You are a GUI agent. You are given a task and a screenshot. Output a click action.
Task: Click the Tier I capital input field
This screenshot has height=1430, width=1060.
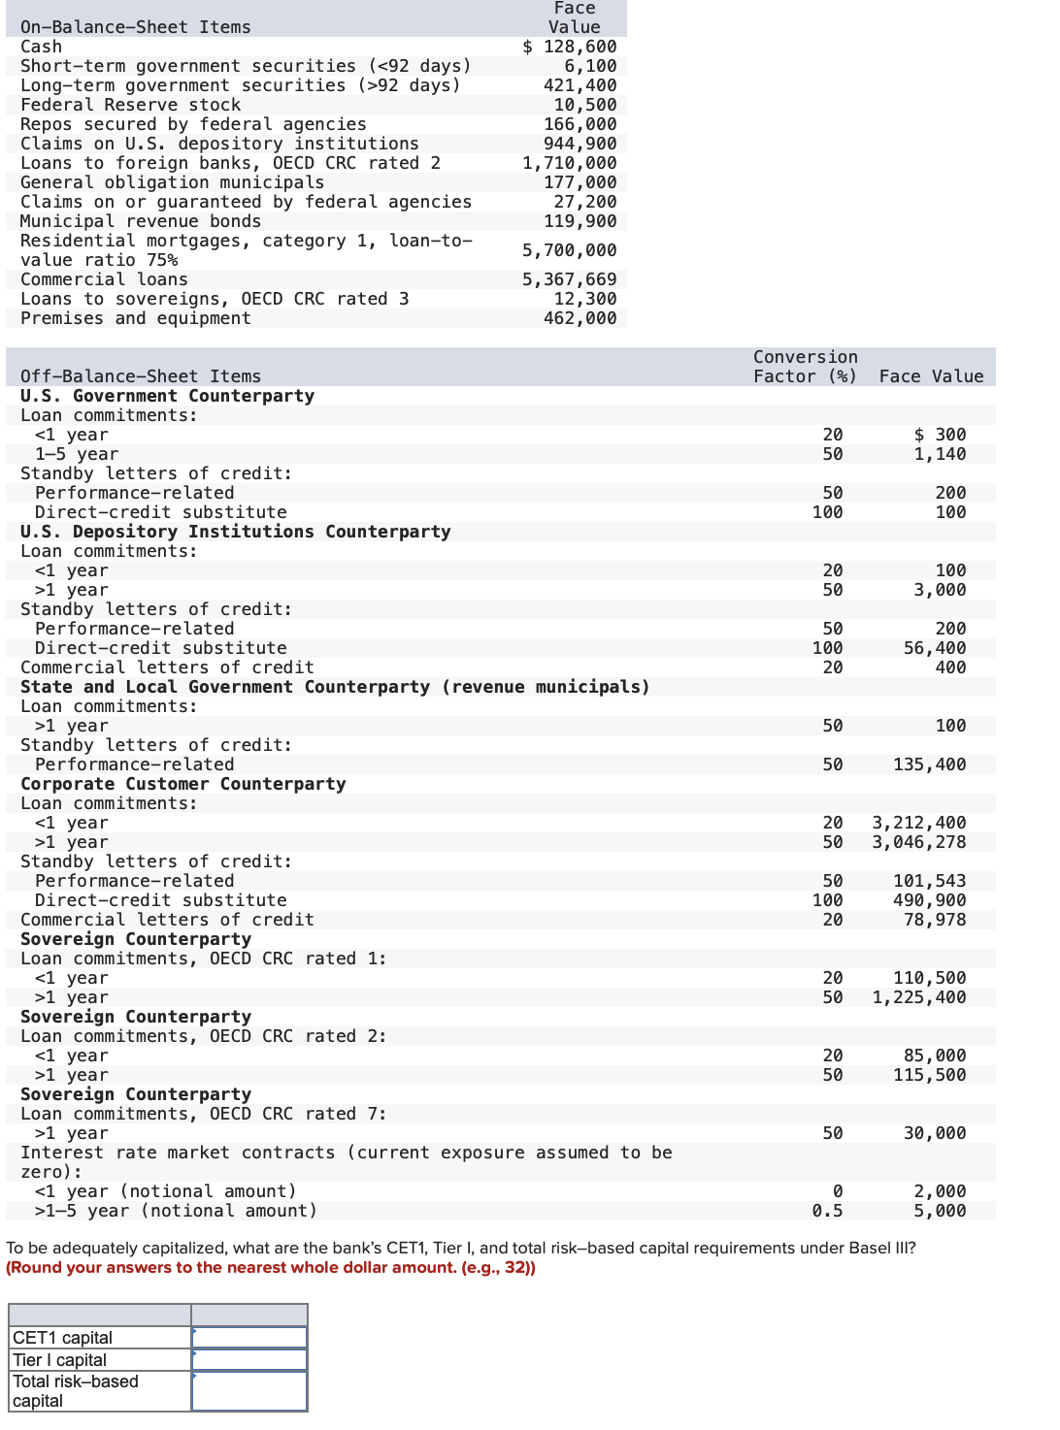click(x=248, y=1359)
